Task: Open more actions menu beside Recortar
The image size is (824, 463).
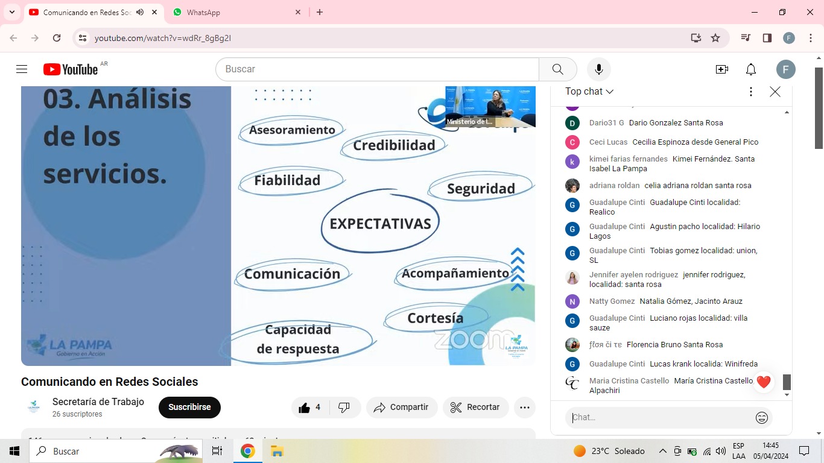Action: click(x=524, y=408)
